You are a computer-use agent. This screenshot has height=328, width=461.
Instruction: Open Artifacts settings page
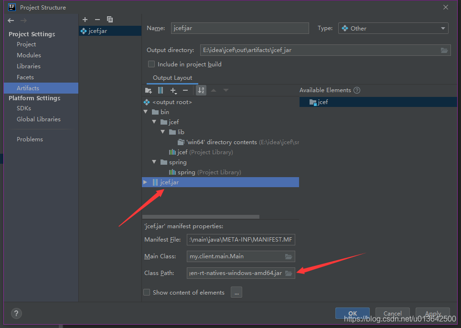coord(41,88)
